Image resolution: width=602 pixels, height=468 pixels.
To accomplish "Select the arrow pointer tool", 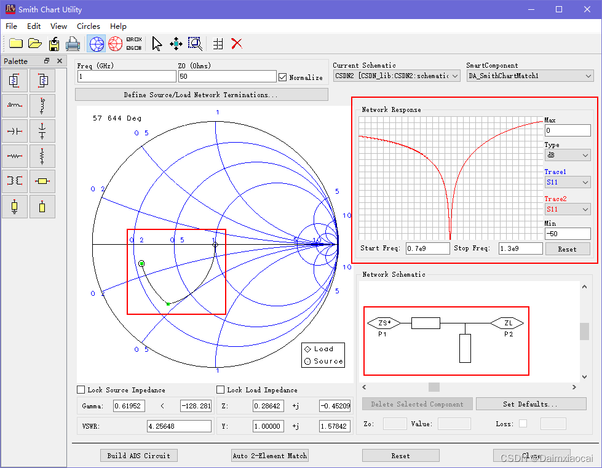I will pos(157,44).
